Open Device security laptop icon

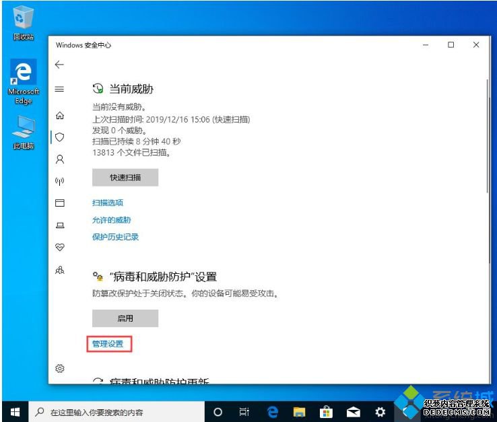60,225
